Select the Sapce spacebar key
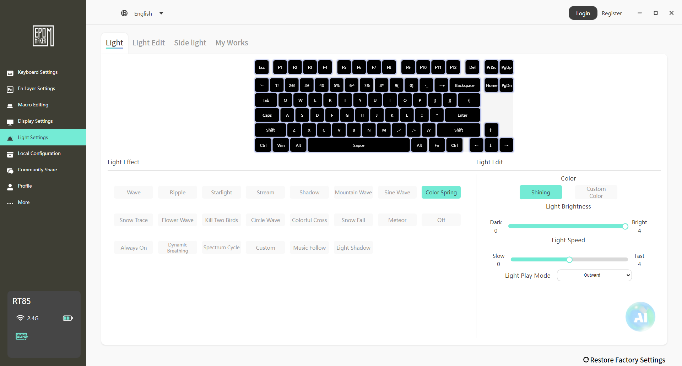The height and width of the screenshot is (366, 682). tap(359, 145)
